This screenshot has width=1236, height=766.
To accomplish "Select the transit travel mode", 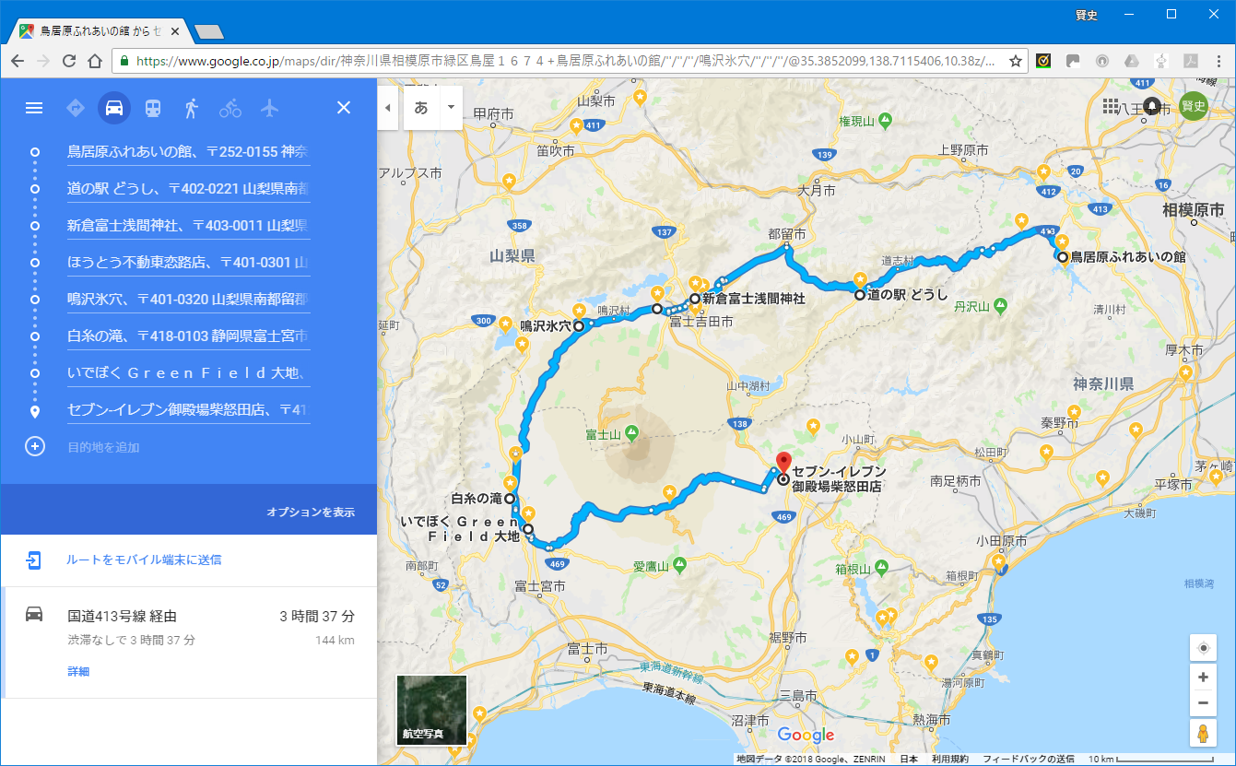I will coord(153,108).
